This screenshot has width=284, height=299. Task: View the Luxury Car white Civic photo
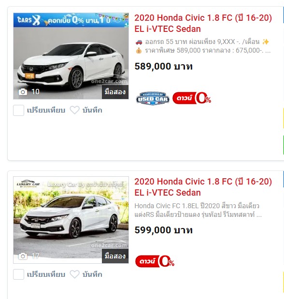71,220
